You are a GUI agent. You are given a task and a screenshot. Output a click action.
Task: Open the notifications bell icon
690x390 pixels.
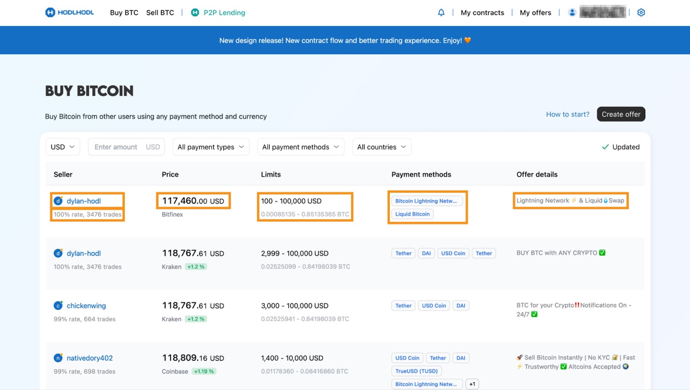tap(441, 13)
